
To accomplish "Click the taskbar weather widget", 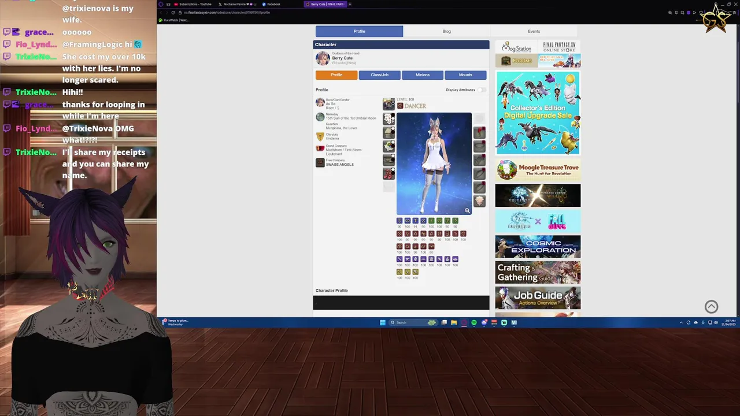I will point(176,322).
